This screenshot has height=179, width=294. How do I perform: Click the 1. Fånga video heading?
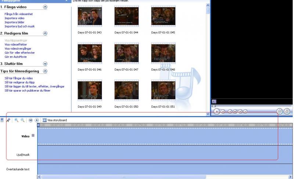[13, 7]
